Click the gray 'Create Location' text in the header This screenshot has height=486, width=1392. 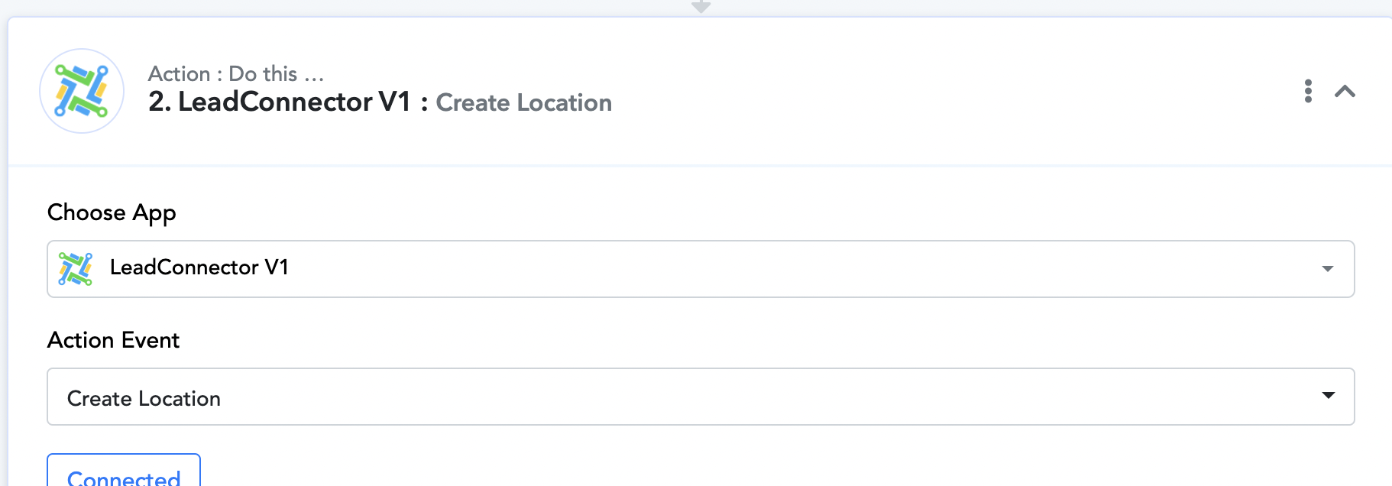click(x=524, y=102)
